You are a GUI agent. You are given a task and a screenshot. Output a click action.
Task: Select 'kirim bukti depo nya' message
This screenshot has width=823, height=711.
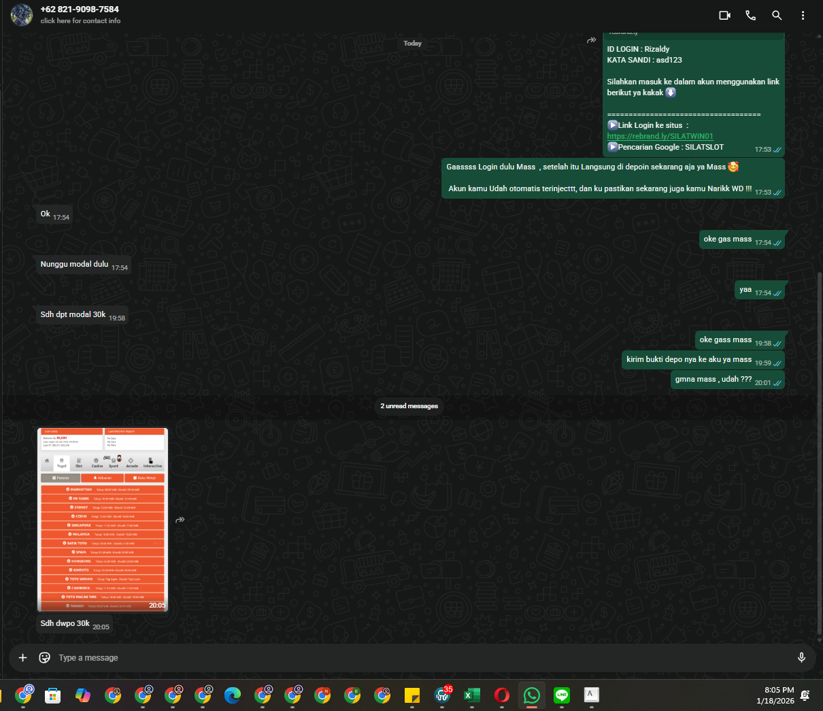(703, 360)
